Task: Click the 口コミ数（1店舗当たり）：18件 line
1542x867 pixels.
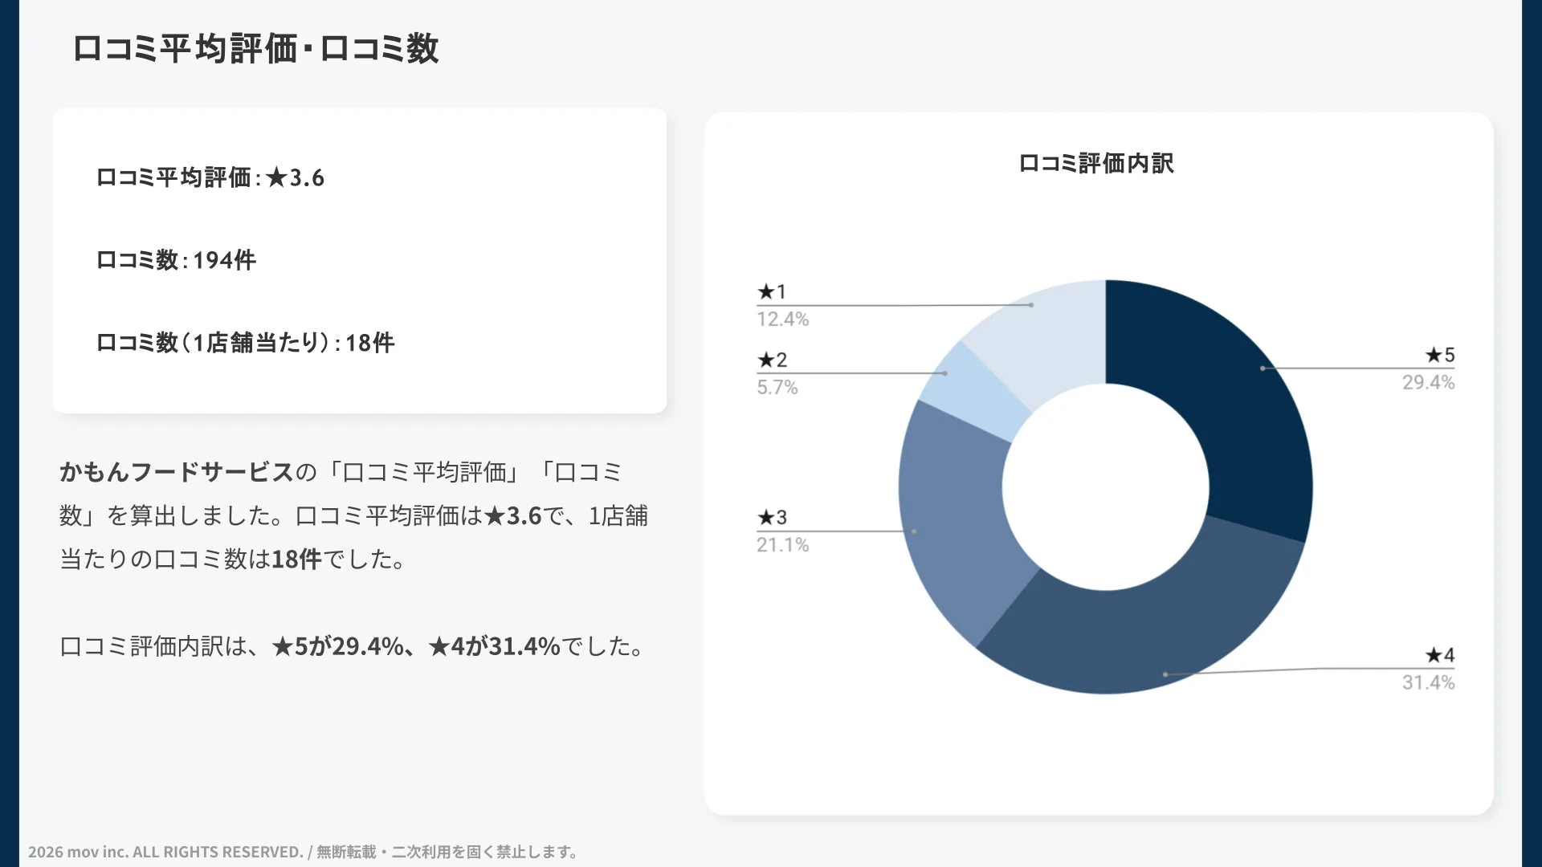Action: [x=245, y=344]
